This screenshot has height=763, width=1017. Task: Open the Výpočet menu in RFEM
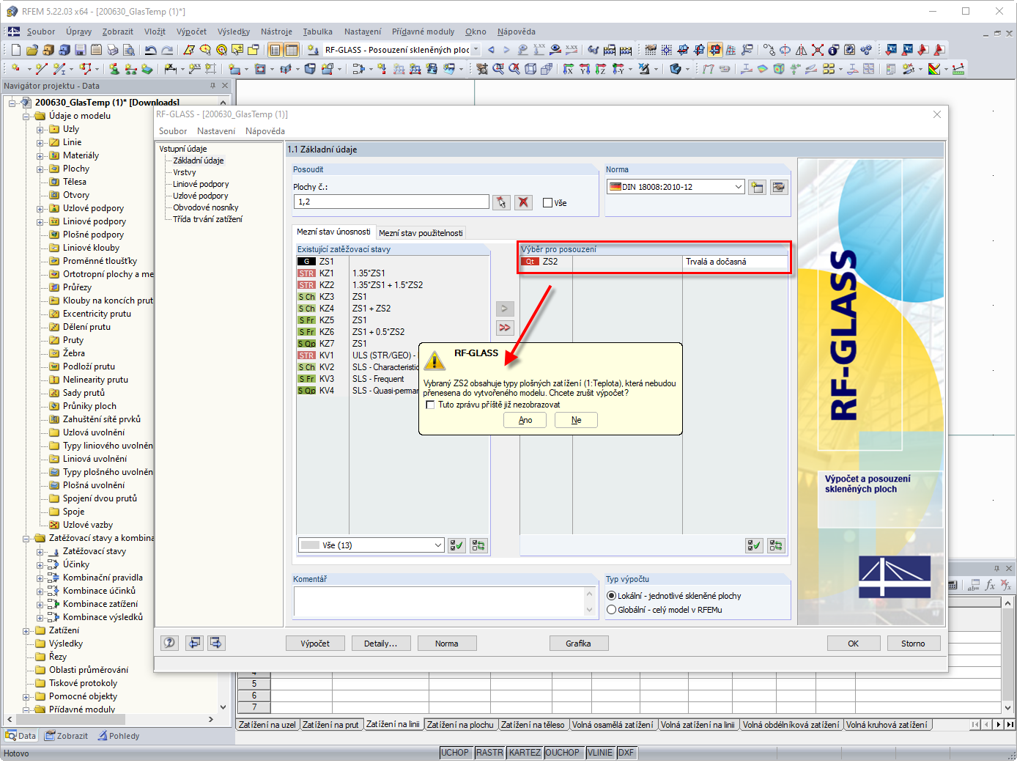pos(191,32)
